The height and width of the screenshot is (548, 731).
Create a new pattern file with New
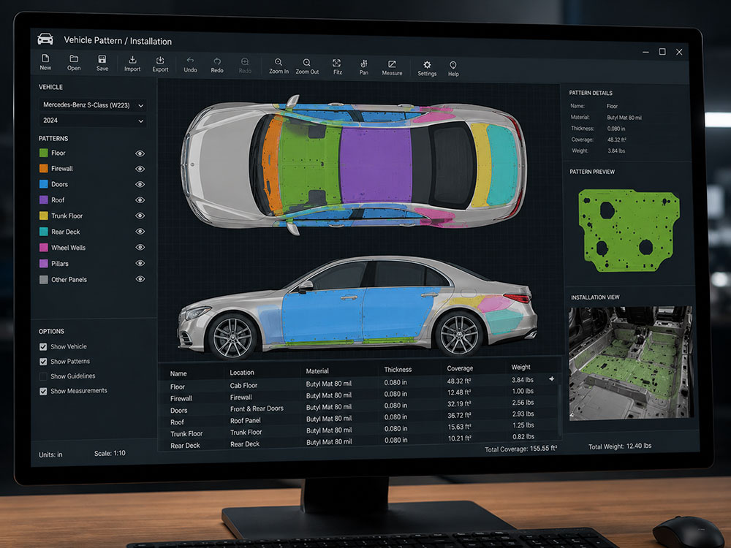(45, 62)
